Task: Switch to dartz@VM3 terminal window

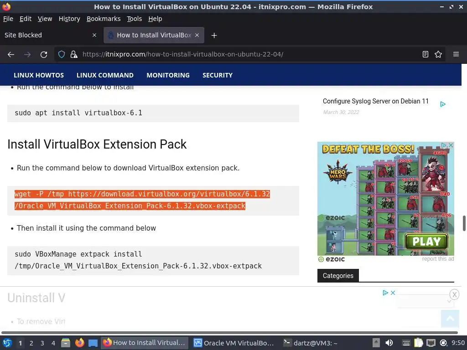Action: click(x=310, y=343)
